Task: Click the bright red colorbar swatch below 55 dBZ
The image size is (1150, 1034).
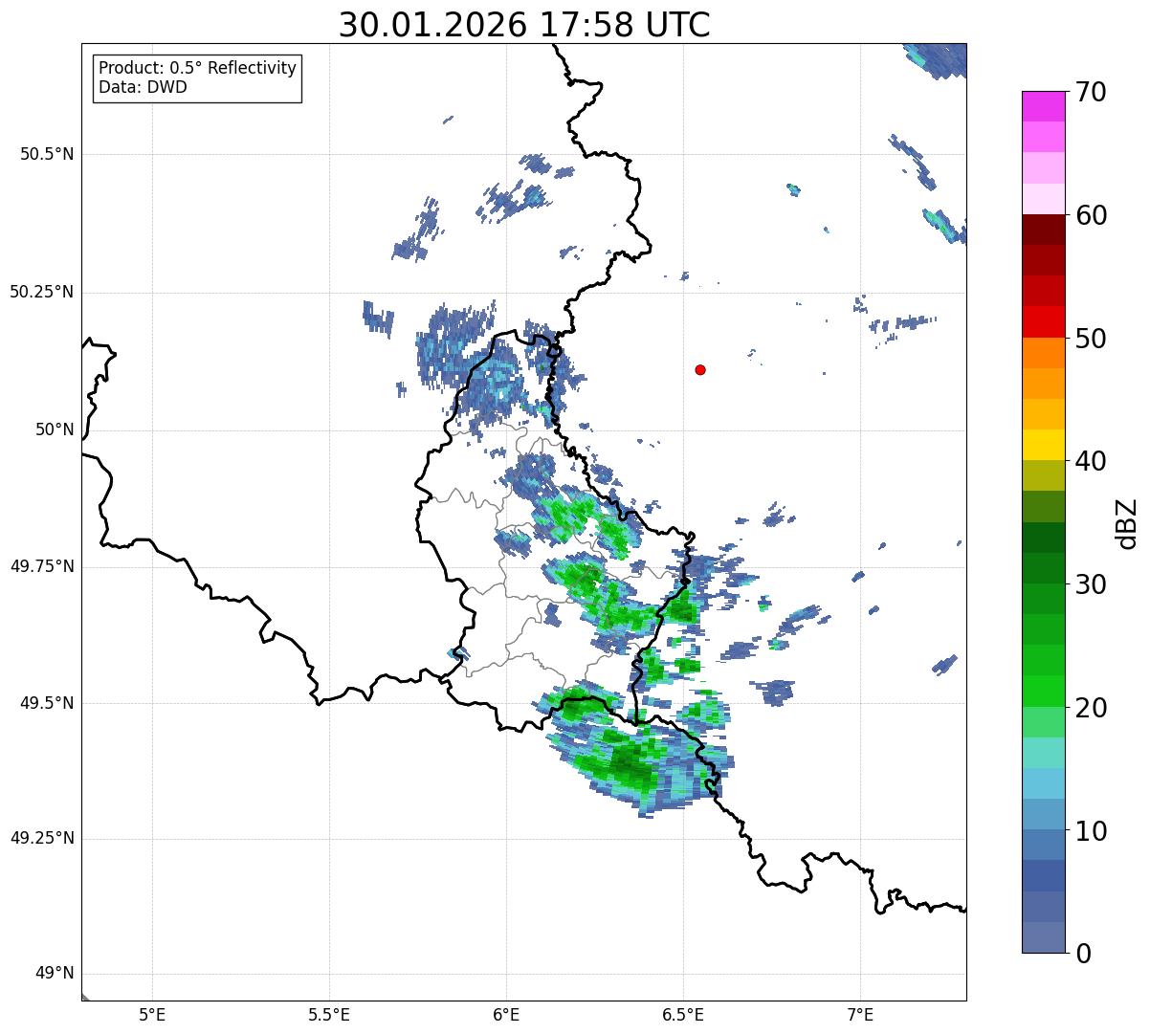Action: [1043, 321]
